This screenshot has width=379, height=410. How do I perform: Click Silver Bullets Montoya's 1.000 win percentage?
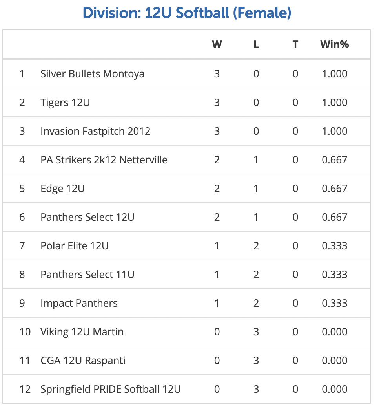[x=335, y=74]
